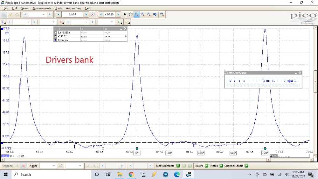This screenshot has width=318, height=179.
Task: Expand the Trigger mode dropdown
Action: click(x=54, y=166)
